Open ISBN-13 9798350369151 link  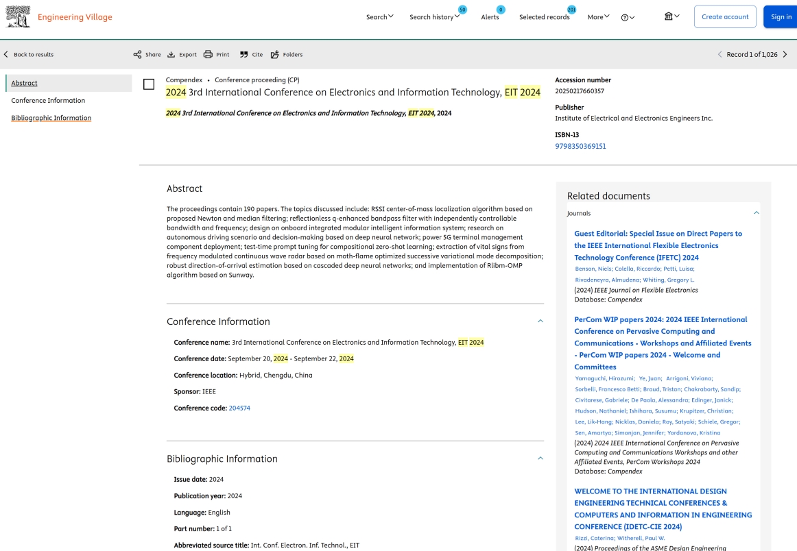pos(580,146)
